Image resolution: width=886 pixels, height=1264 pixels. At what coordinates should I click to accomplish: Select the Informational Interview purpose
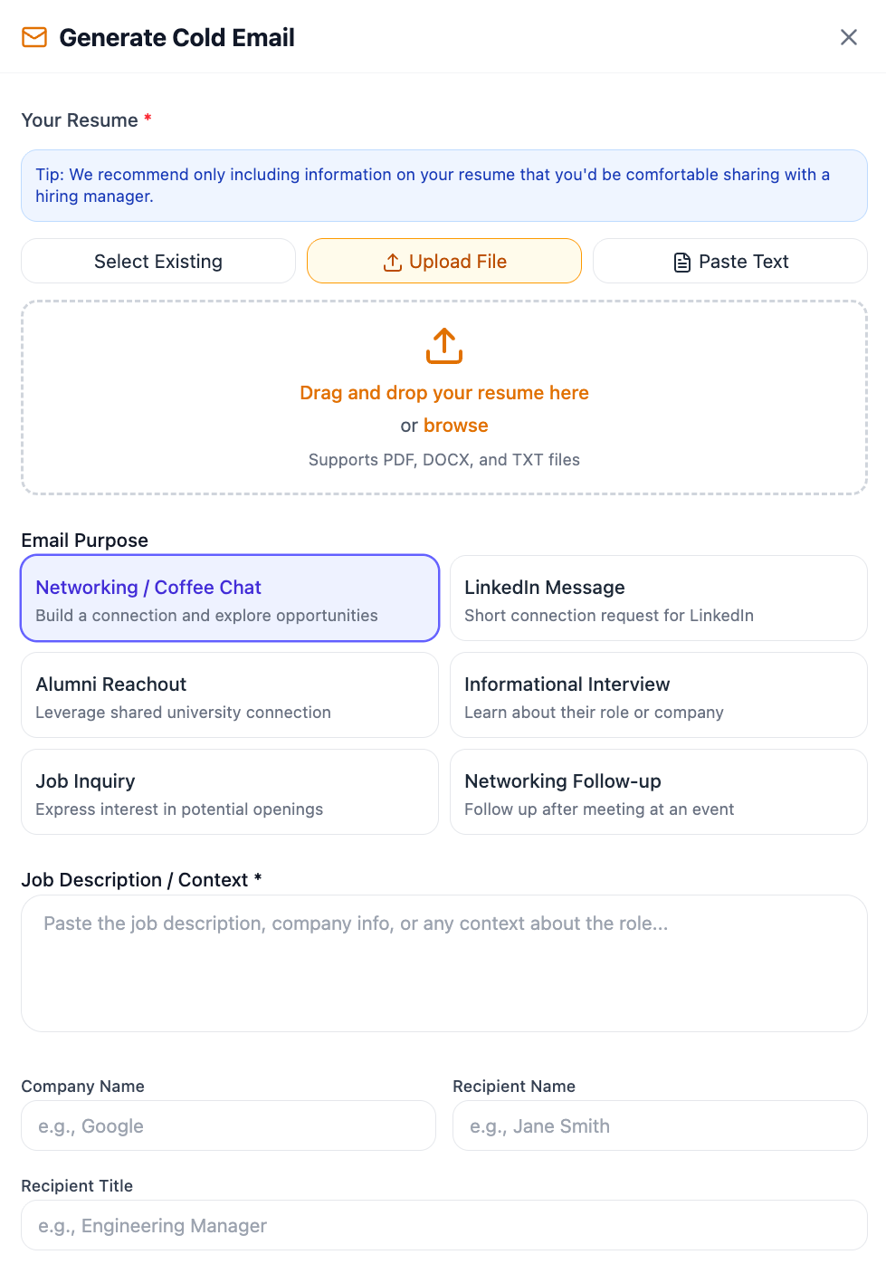point(659,695)
